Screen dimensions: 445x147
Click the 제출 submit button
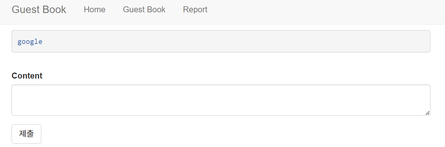click(26, 134)
